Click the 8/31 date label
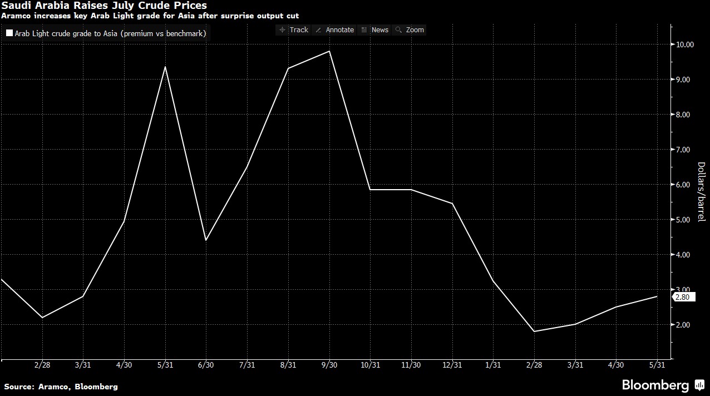Screen dimensions: 710x396 coord(288,365)
